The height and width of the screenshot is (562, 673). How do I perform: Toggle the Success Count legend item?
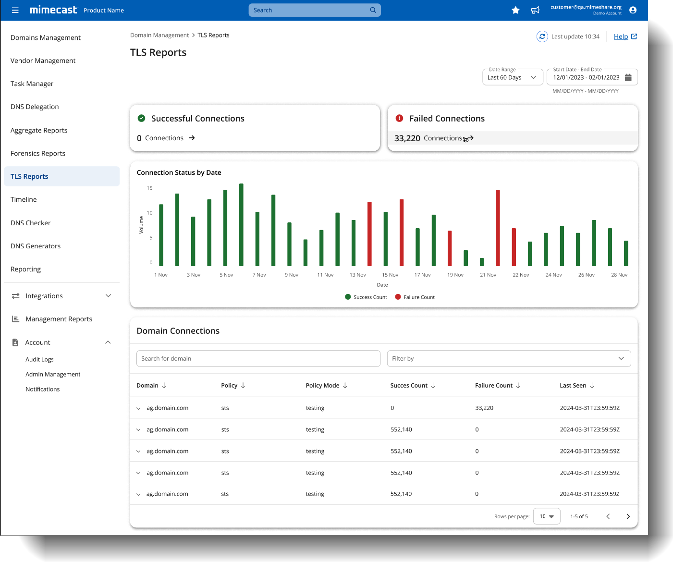(x=366, y=297)
